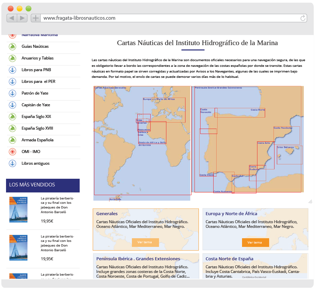Select Libros para el PER in the sidebar

[38, 82]
